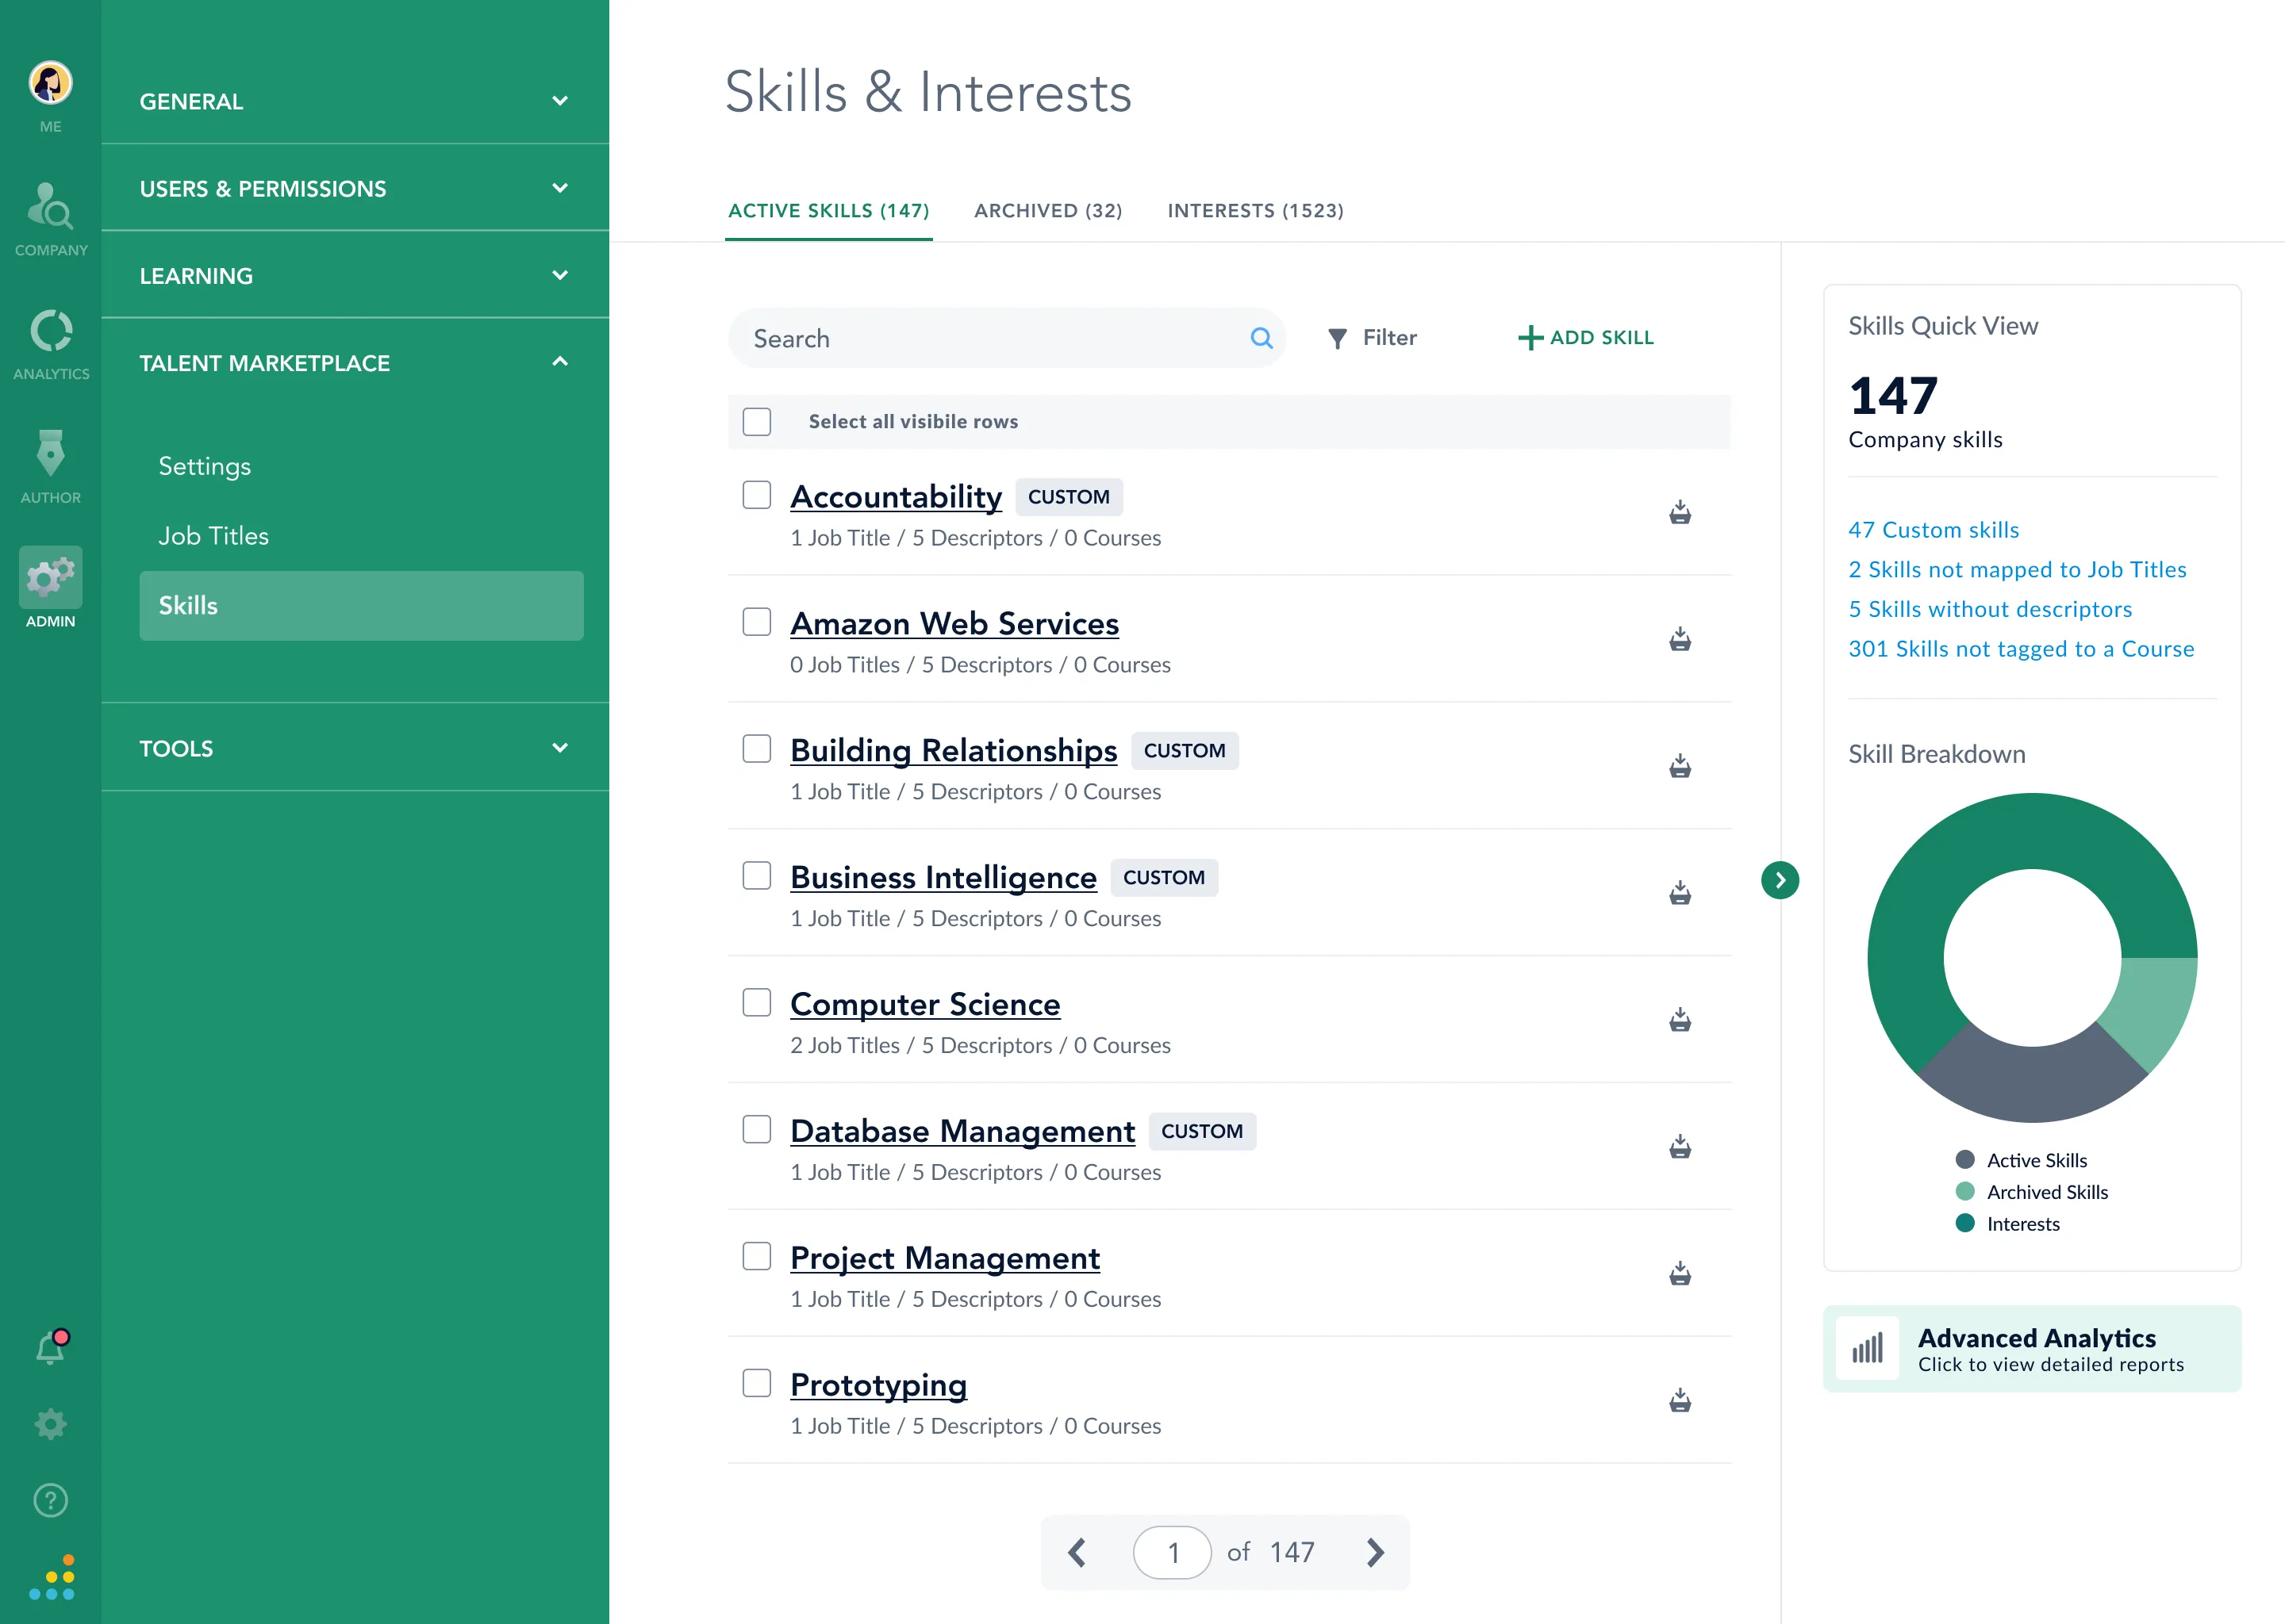The height and width of the screenshot is (1624, 2285).
Task: Open notifications bell
Action: click(x=50, y=1347)
